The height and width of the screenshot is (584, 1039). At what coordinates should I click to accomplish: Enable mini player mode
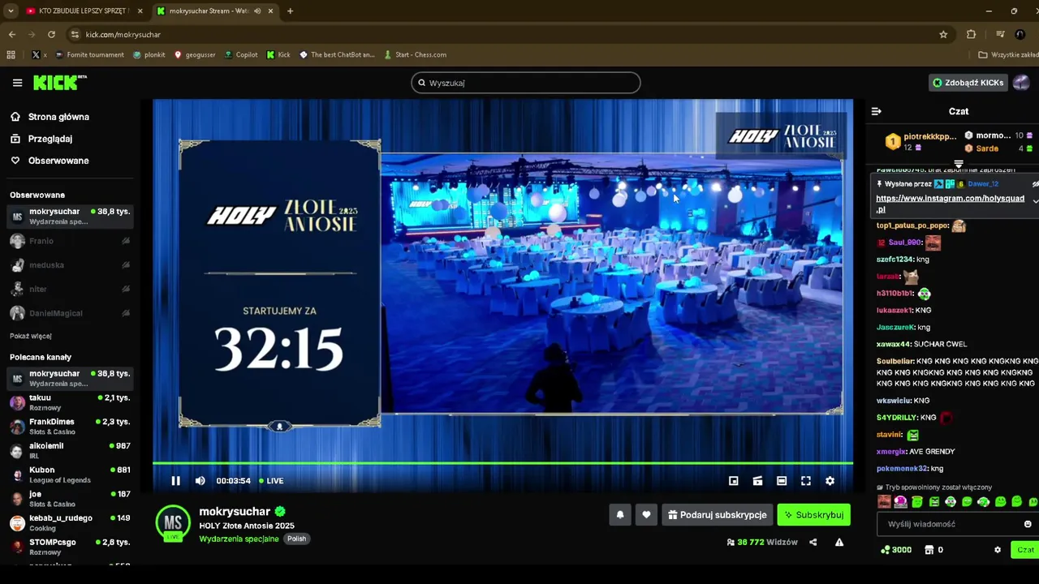(733, 481)
